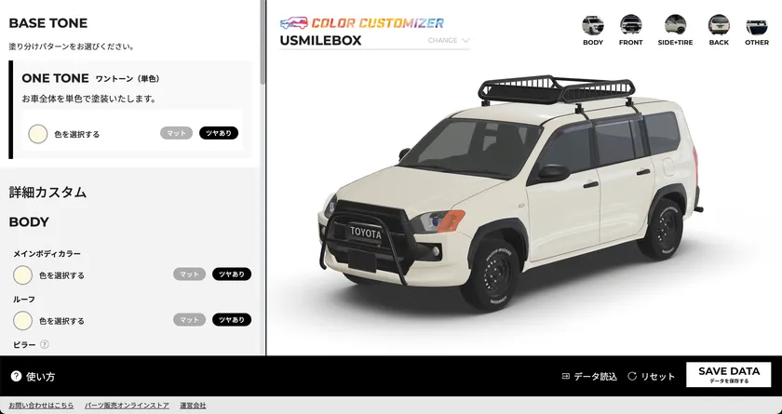Image resolution: width=782 pixels, height=414 pixels.
Task: Open the 使い方 help icon
Action: click(16, 376)
